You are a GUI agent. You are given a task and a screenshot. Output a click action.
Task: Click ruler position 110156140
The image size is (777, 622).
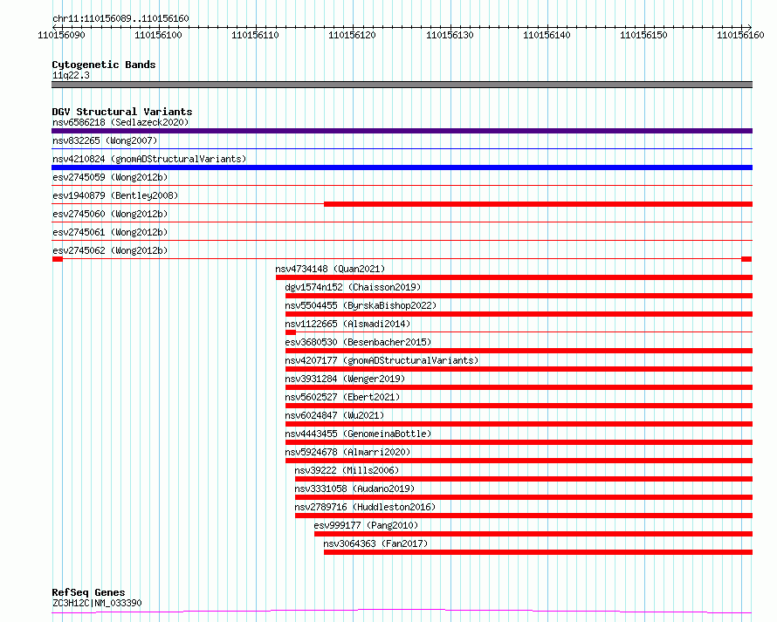point(547,35)
